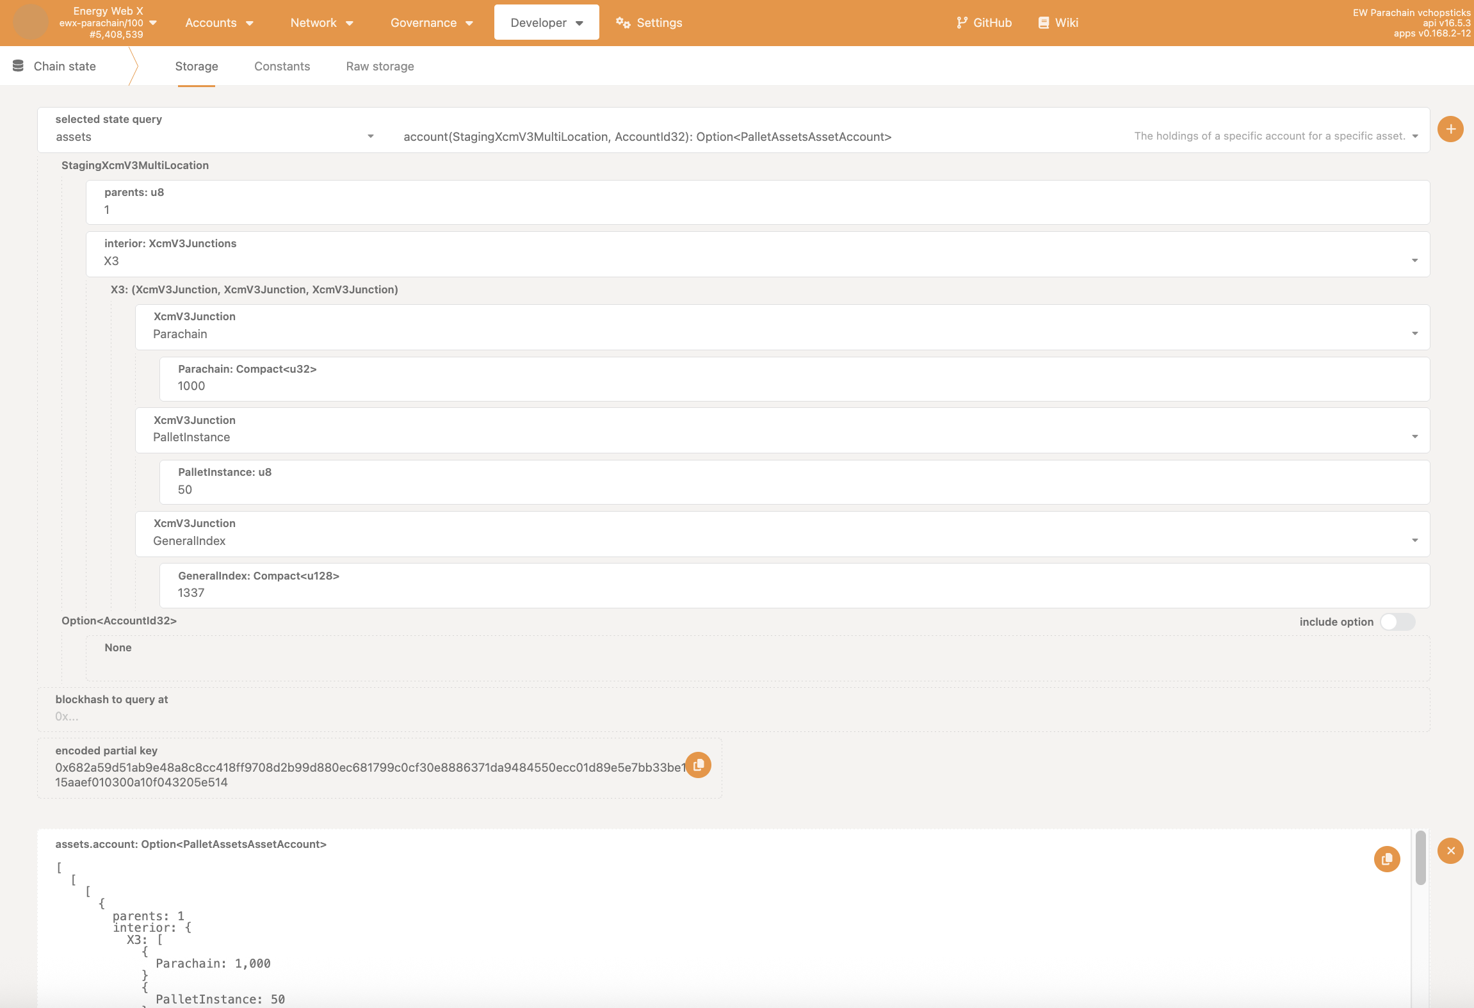Click the results panel scrollbar

click(x=1420, y=858)
